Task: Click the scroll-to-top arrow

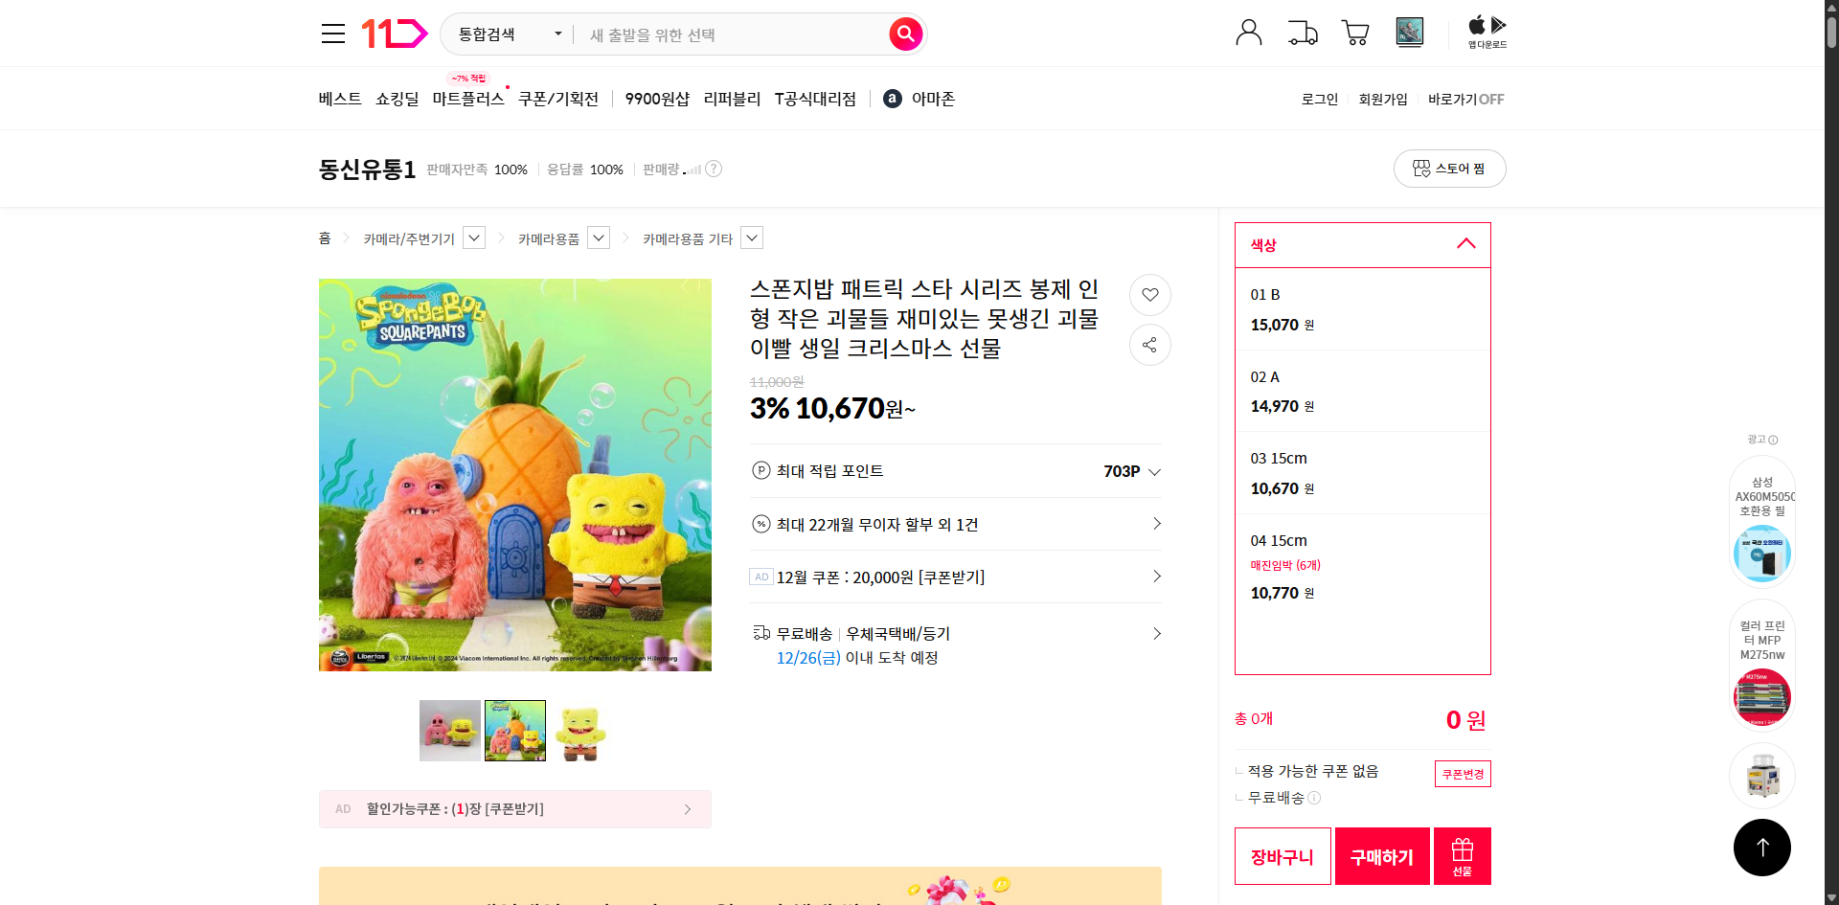Action: [x=1762, y=847]
